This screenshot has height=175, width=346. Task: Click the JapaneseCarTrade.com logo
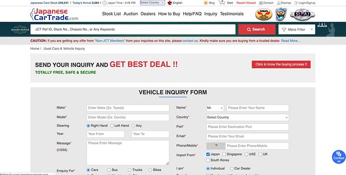click(54, 15)
